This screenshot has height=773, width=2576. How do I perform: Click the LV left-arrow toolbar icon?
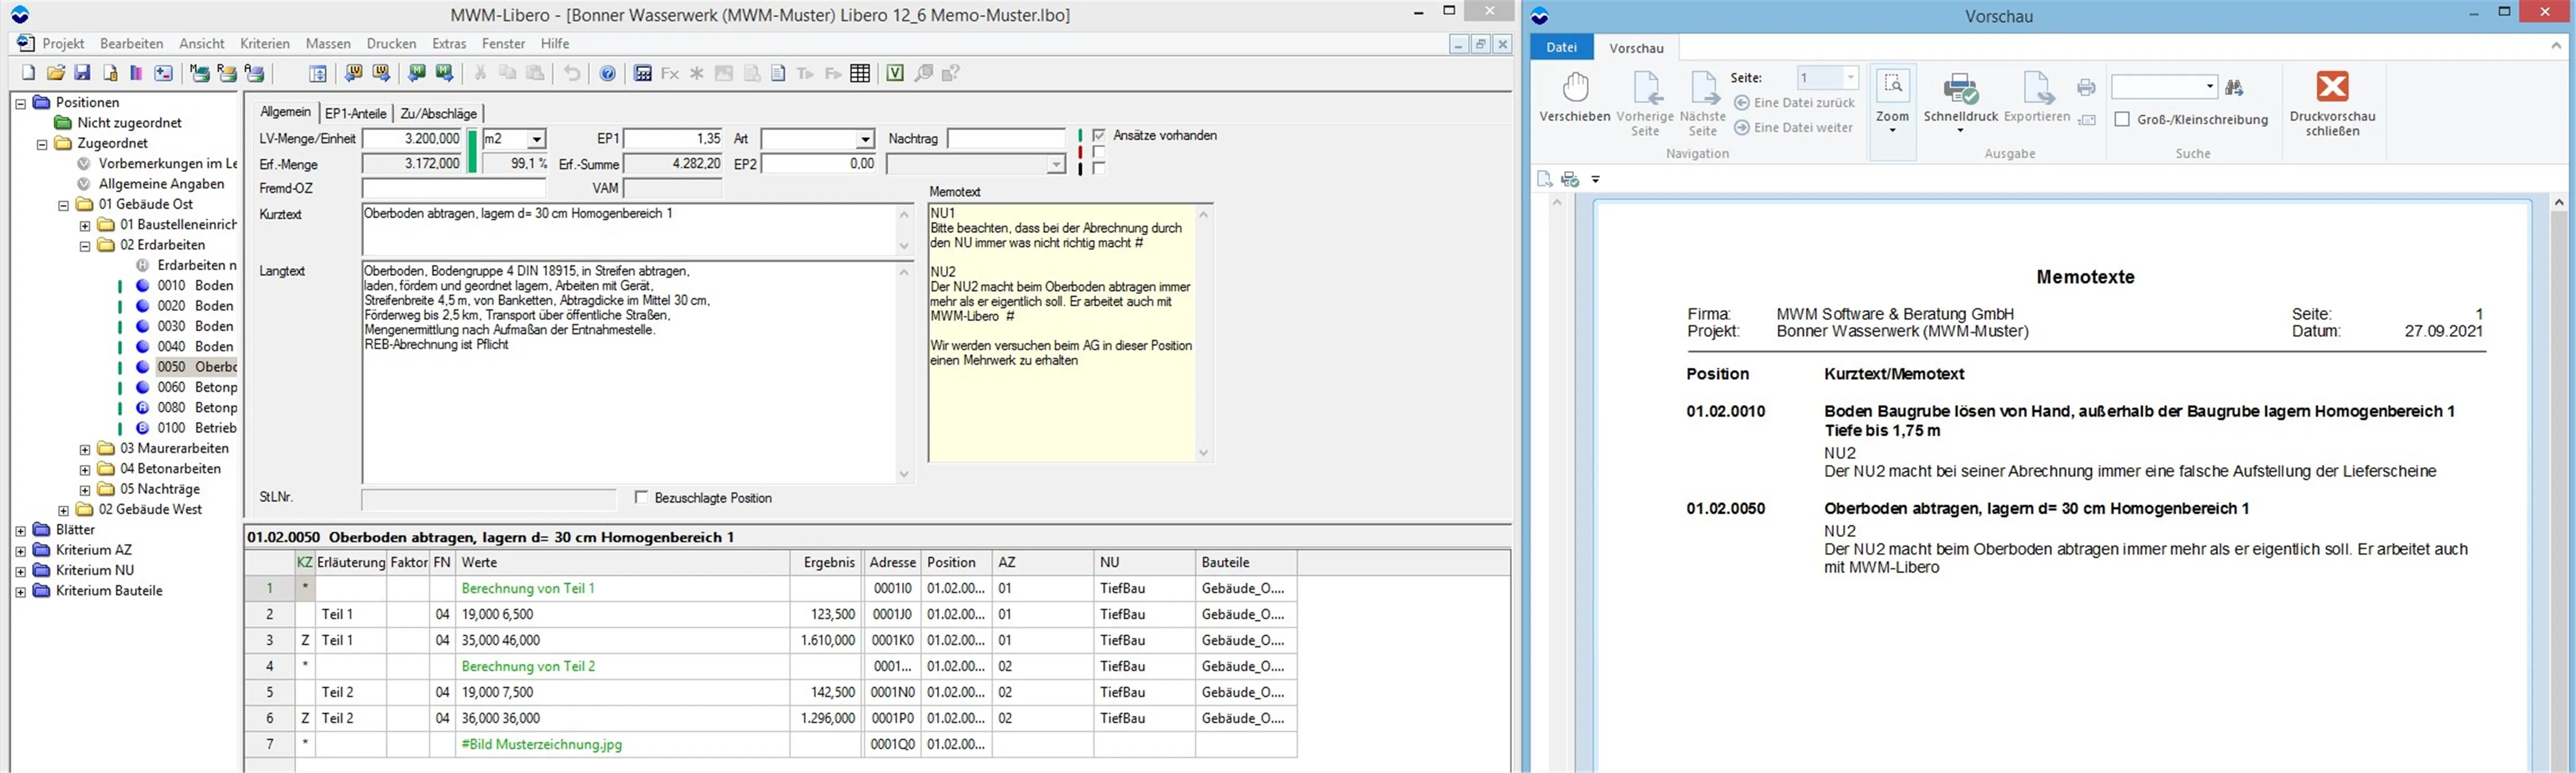(x=353, y=73)
